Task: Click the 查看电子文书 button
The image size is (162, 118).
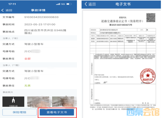Action: pos(57,112)
